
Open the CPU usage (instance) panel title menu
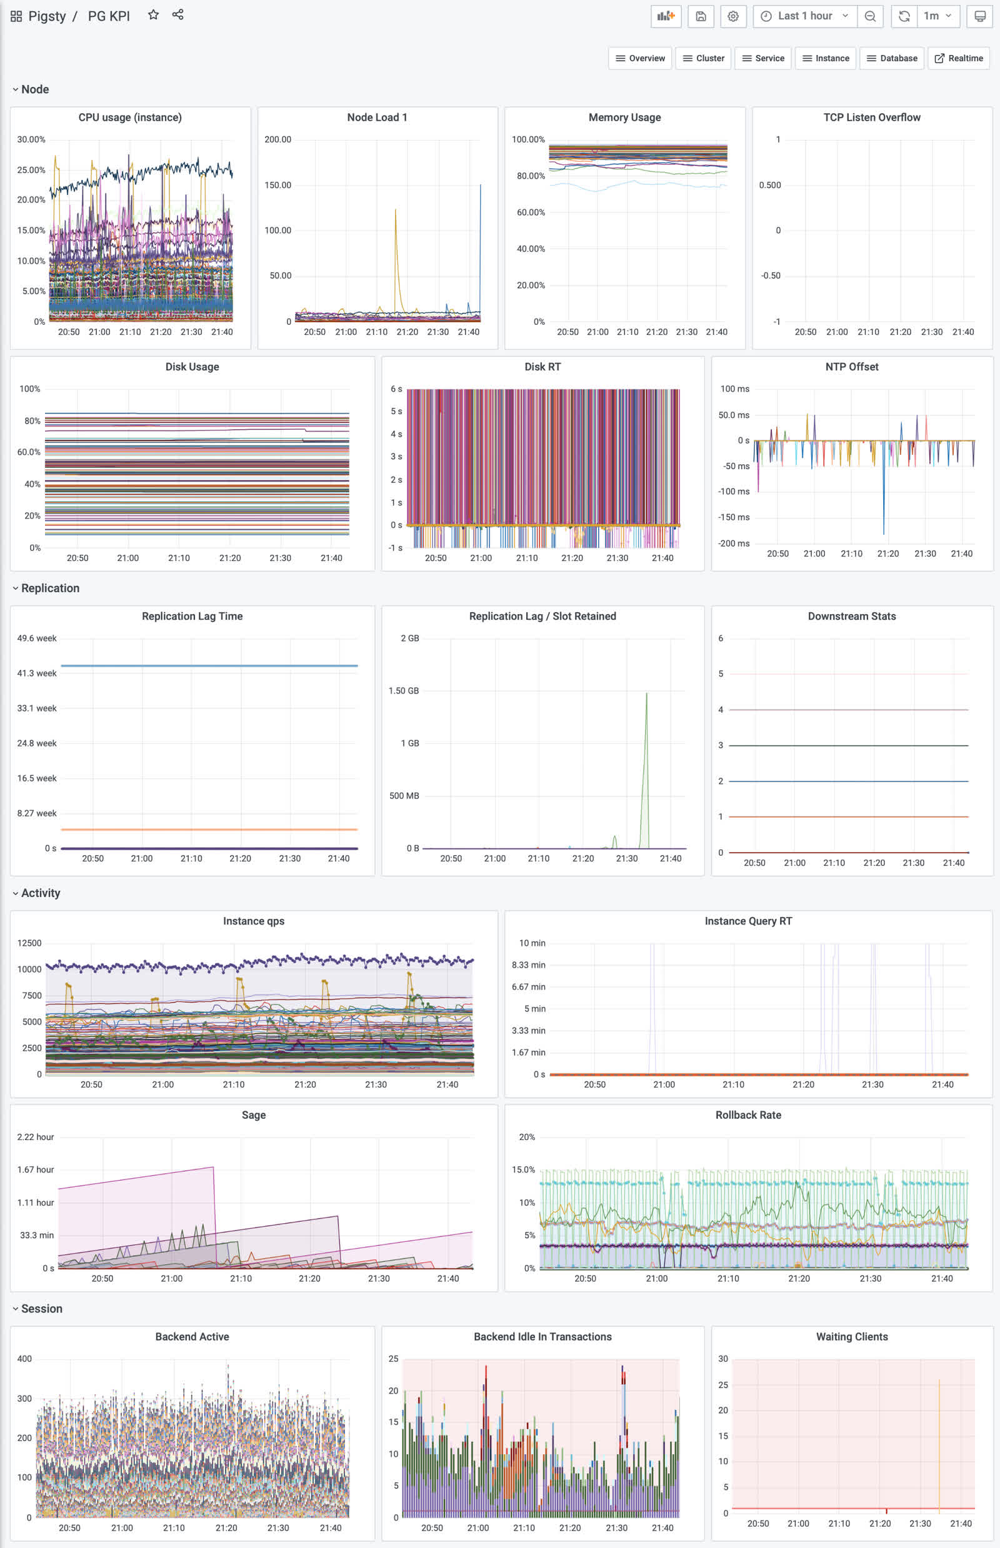(x=130, y=117)
